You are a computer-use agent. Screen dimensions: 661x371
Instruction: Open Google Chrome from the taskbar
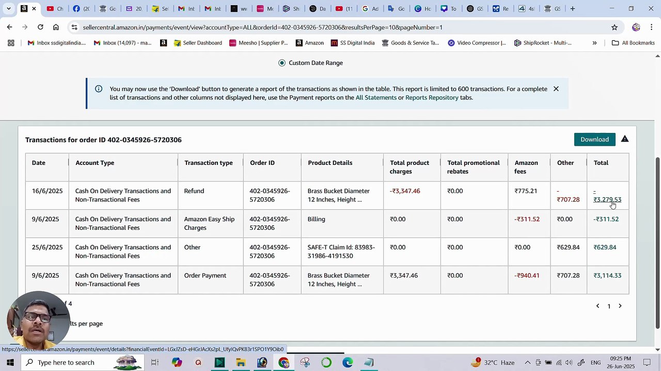(284, 363)
